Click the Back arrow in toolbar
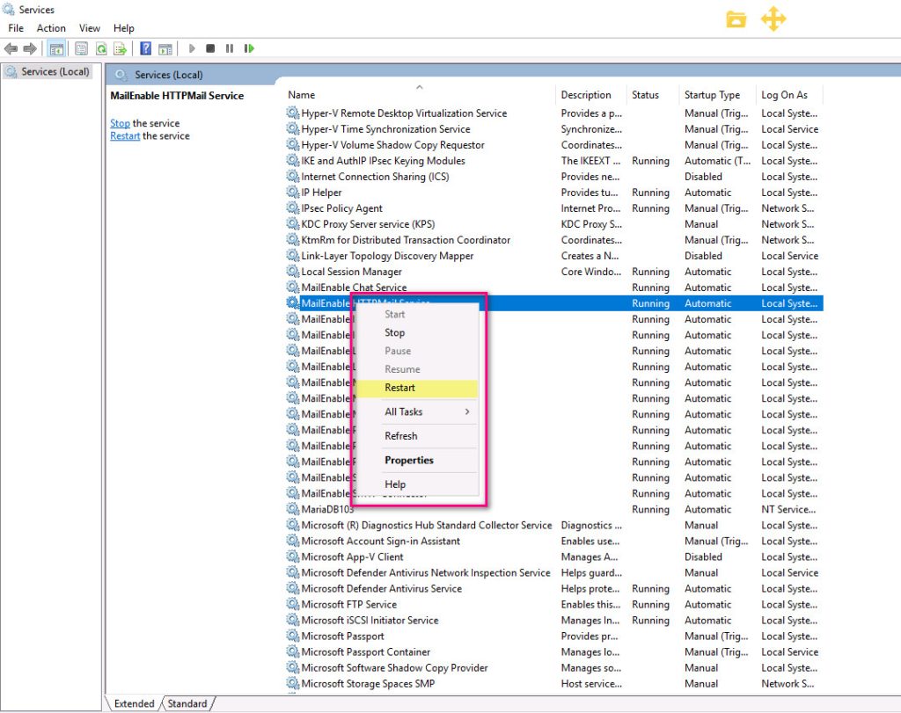901x713 pixels. [11, 49]
